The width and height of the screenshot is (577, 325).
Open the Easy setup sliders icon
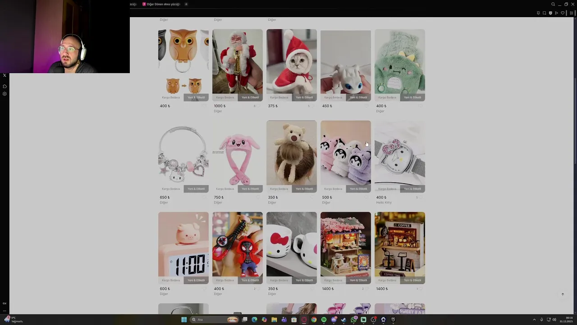click(572, 13)
